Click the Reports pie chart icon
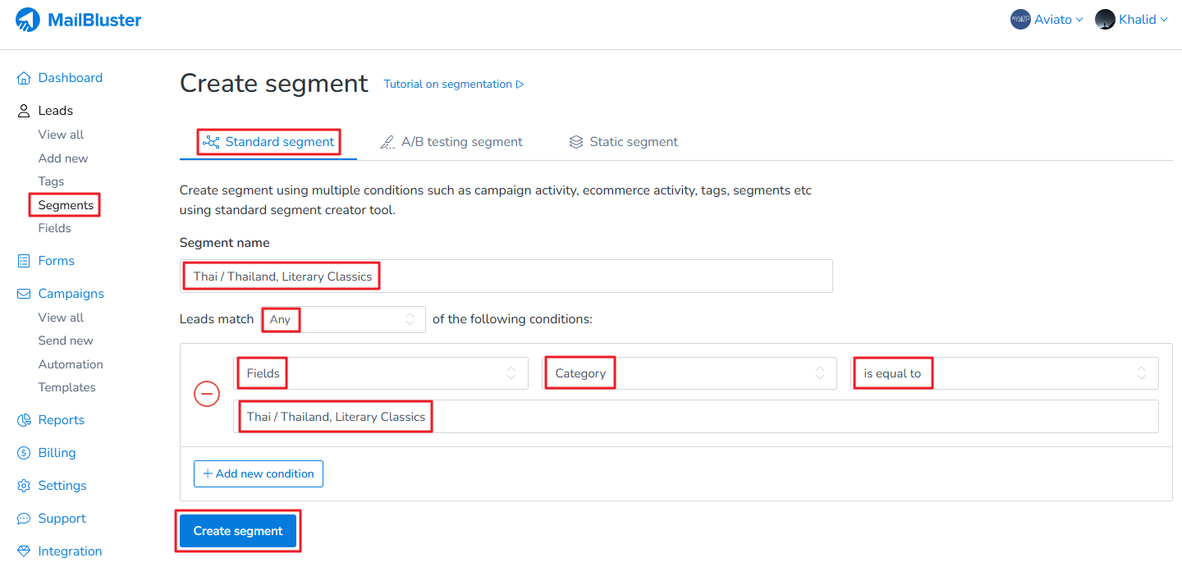The width and height of the screenshot is (1182, 576). click(x=24, y=420)
